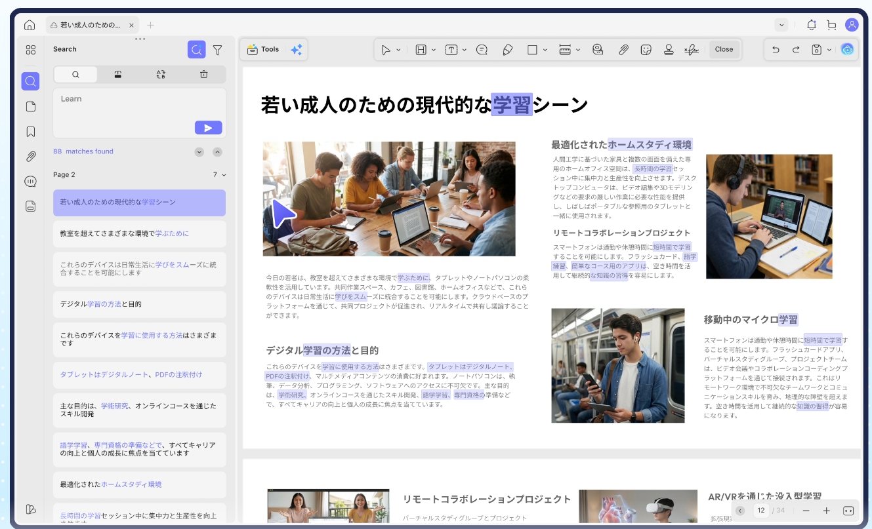Click the filter funnel icon in Search
872x529 pixels.
217,49
